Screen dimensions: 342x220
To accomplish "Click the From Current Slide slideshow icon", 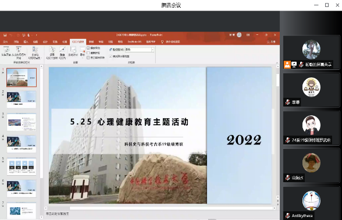I will (19, 50).
